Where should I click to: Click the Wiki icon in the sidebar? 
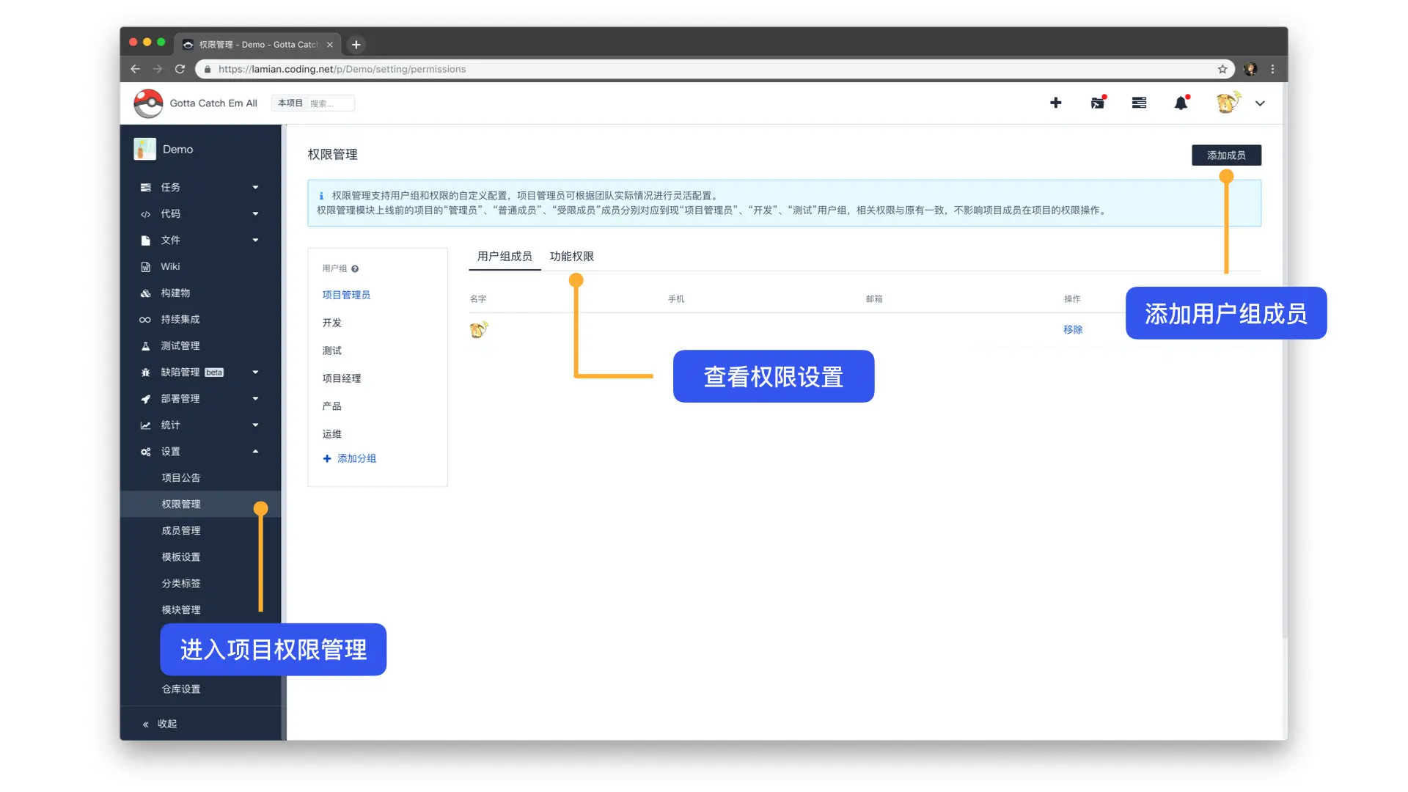pyautogui.click(x=145, y=267)
